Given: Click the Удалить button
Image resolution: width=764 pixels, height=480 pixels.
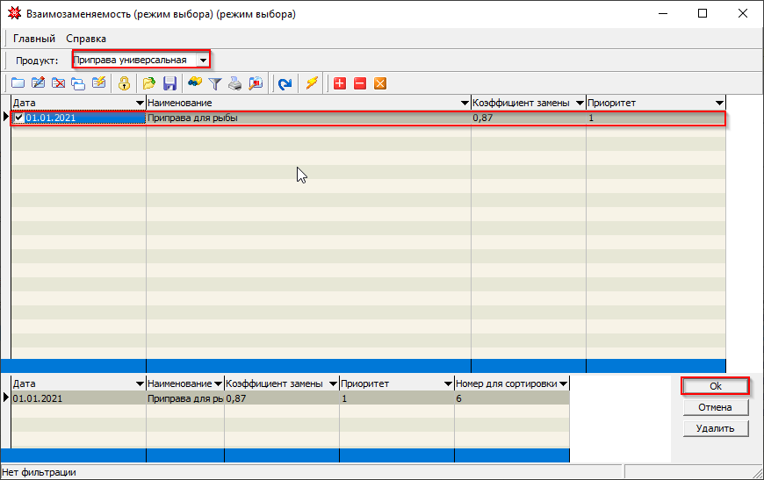Looking at the screenshot, I should (x=715, y=428).
